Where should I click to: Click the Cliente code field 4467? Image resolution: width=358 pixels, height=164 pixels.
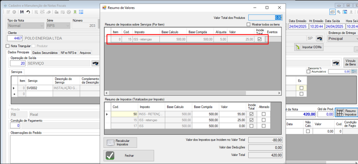(15, 38)
